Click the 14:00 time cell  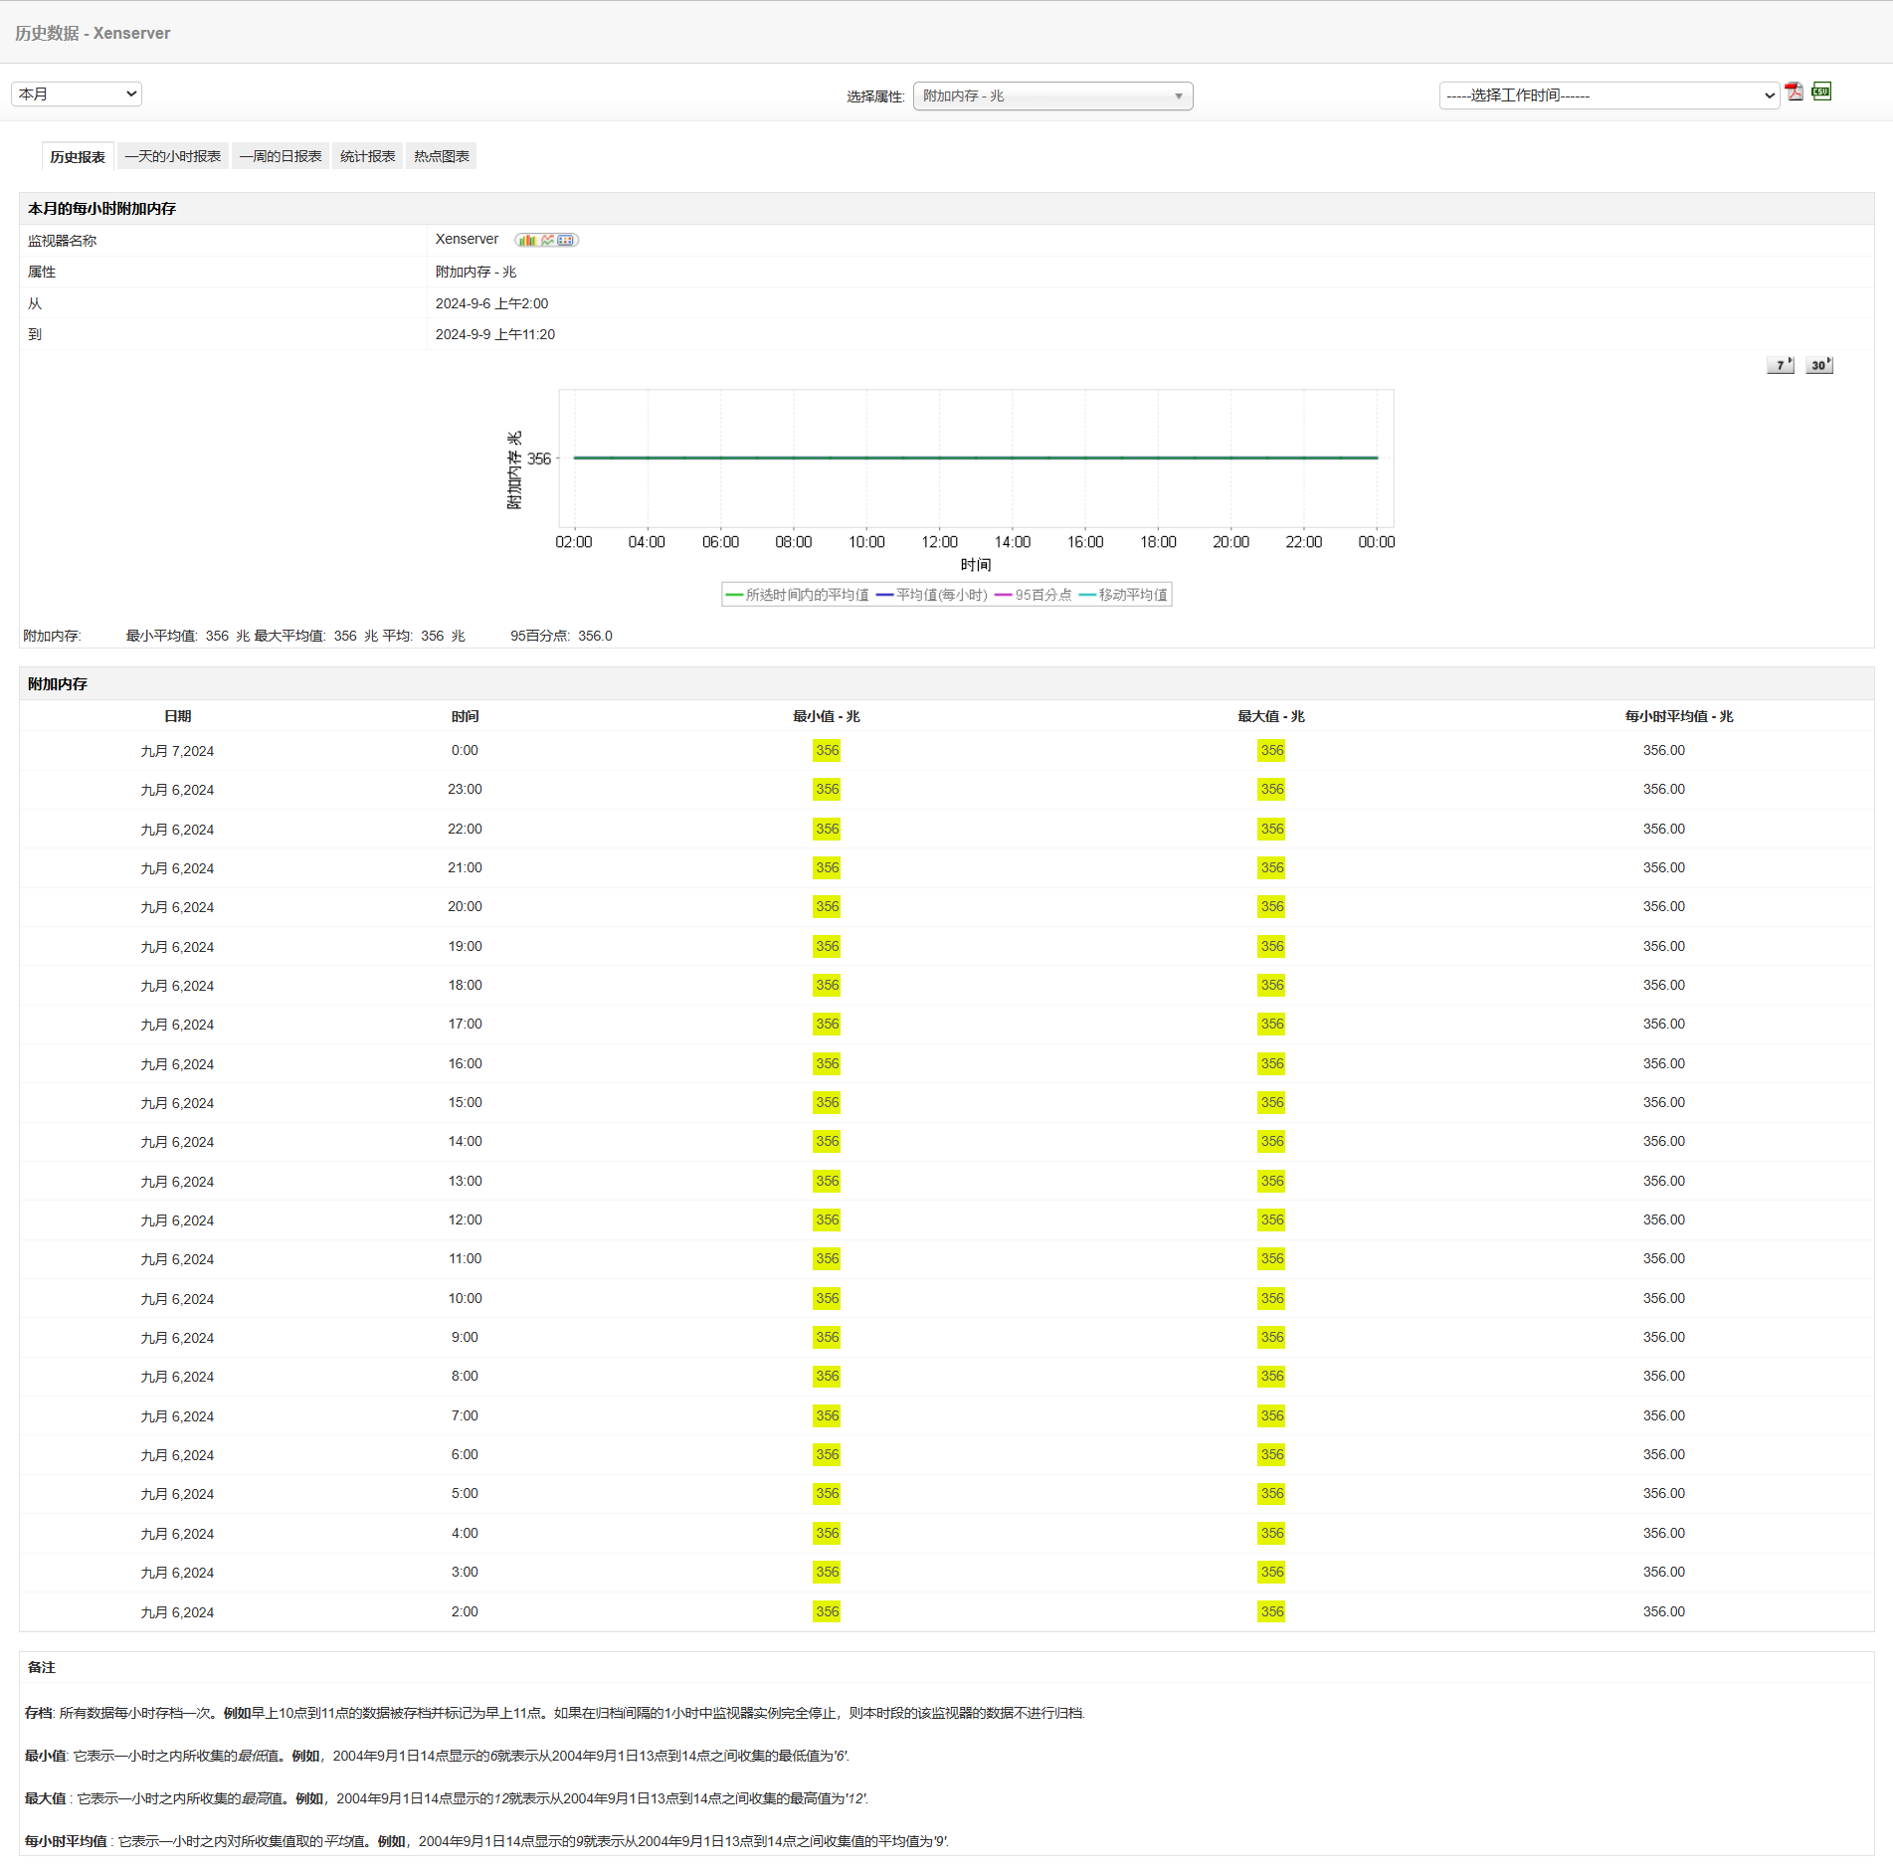coord(465,1141)
